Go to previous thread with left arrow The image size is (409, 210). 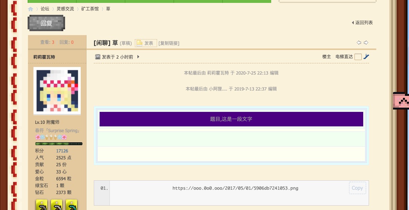click(x=359, y=43)
